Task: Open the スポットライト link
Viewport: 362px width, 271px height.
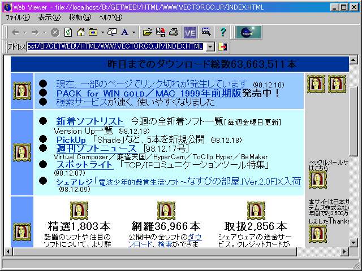Action: coord(85,165)
